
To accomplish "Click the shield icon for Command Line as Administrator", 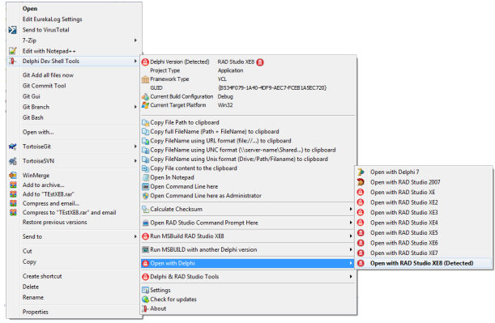I will 146,196.
